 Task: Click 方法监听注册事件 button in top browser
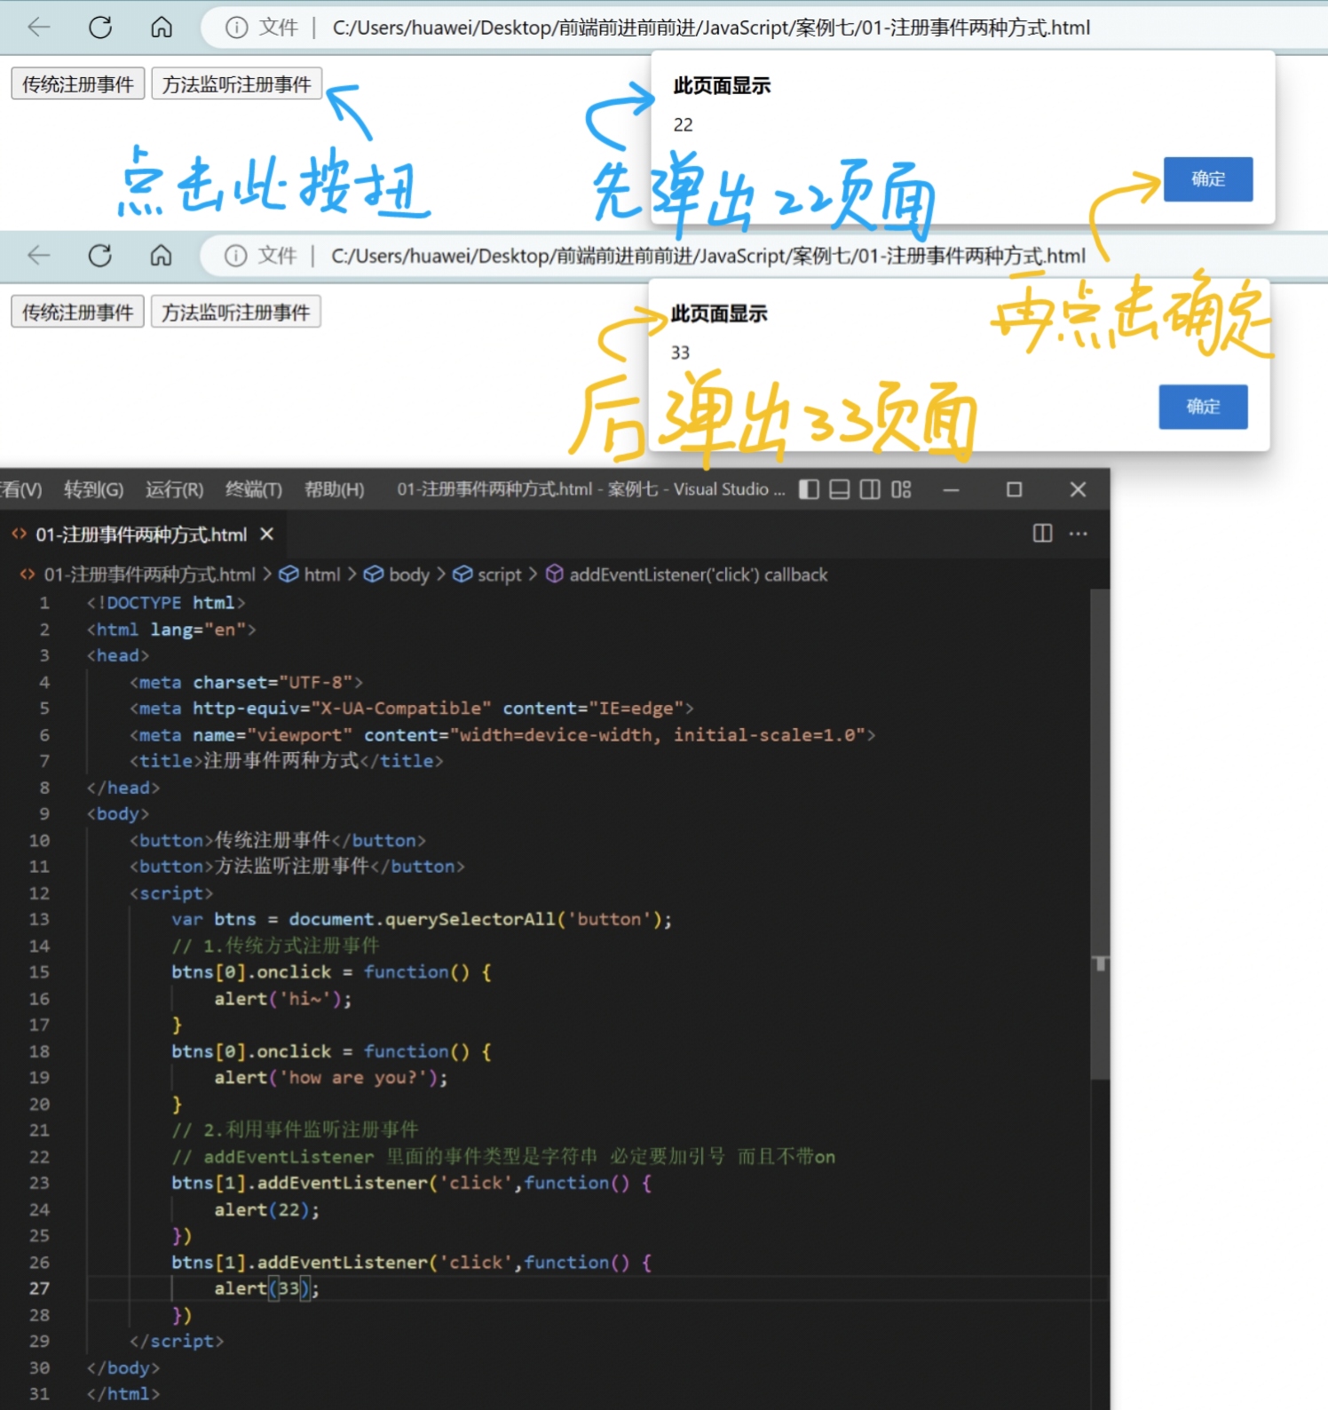pyautogui.click(x=237, y=84)
